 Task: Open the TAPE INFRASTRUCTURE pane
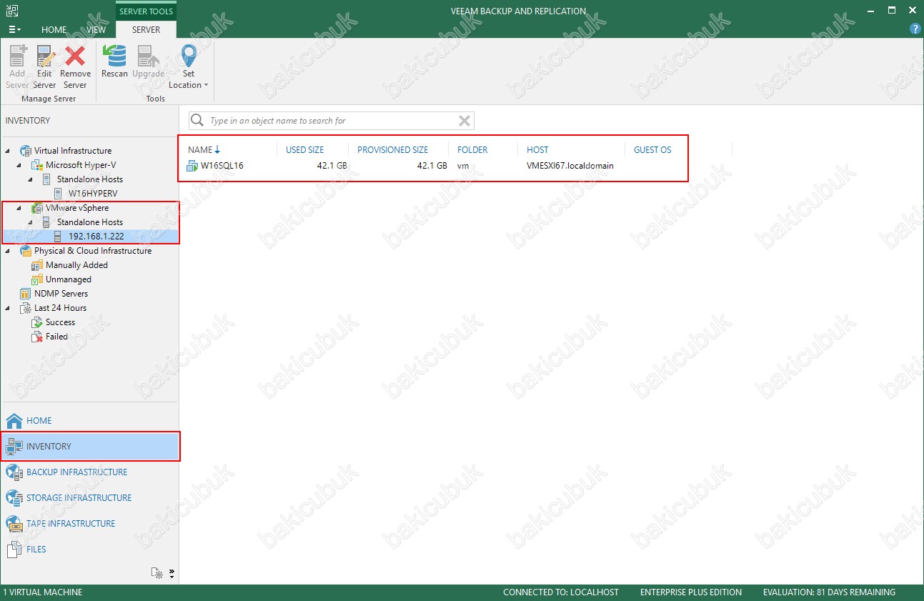tap(89, 524)
